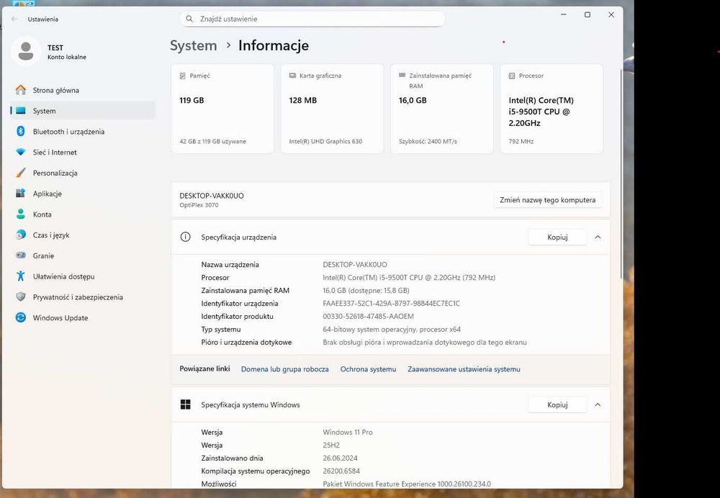The width and height of the screenshot is (720, 498).
Task: Click the Aplikacje icon in sidebar
Action: 21,194
